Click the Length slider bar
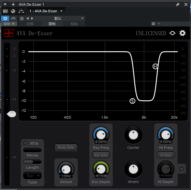This screenshot has height=190, width=191. (32, 162)
